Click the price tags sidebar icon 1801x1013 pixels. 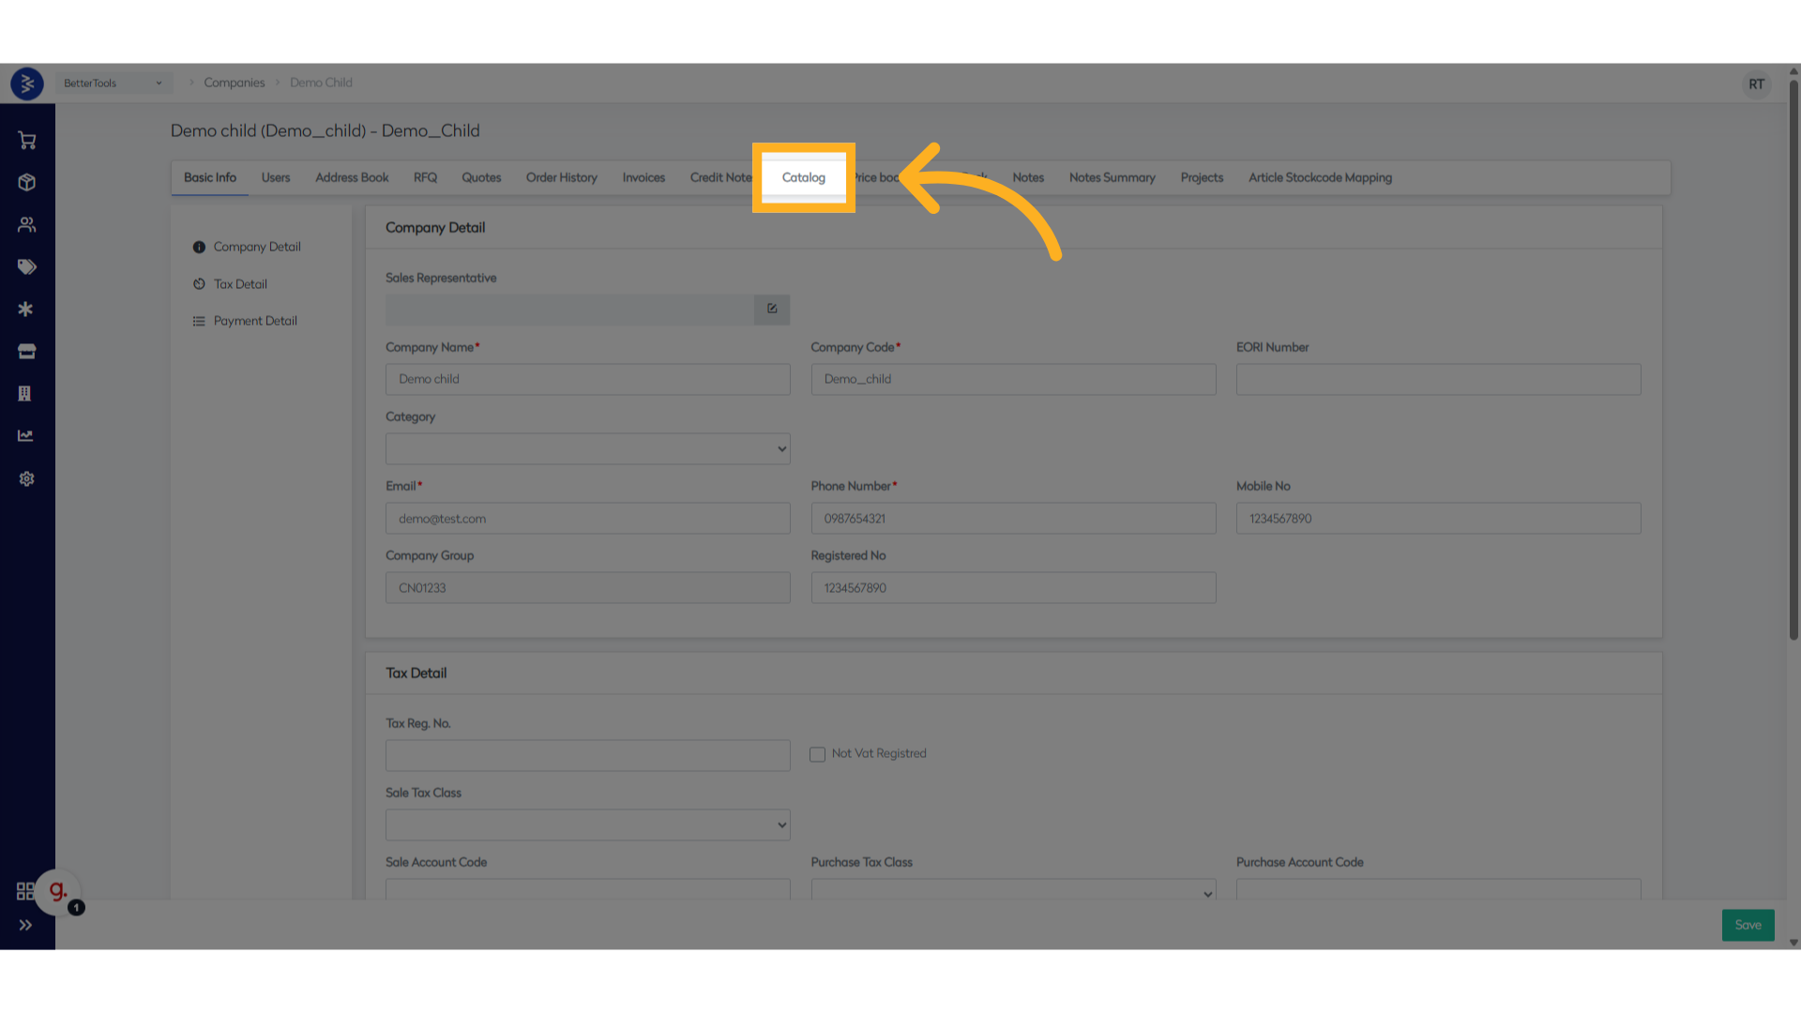click(26, 267)
